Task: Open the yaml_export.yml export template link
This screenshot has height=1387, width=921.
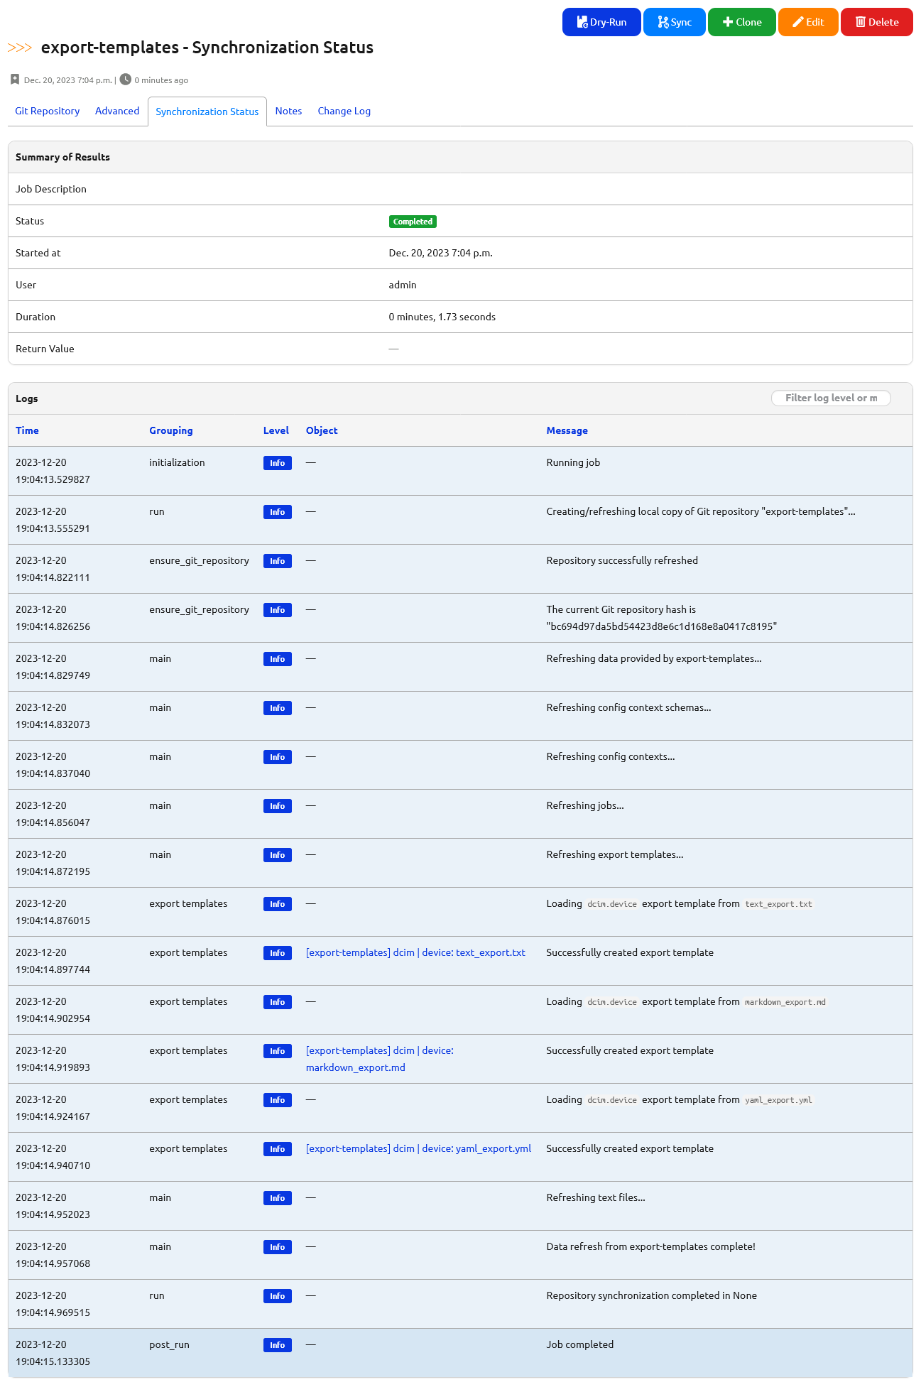Action: 418,1148
